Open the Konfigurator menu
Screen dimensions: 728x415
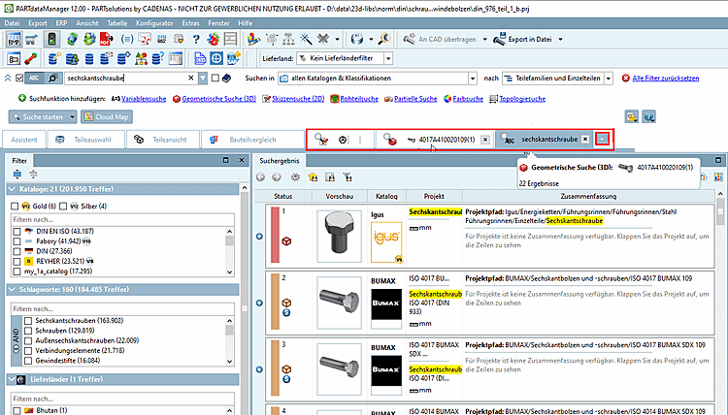[x=154, y=22]
